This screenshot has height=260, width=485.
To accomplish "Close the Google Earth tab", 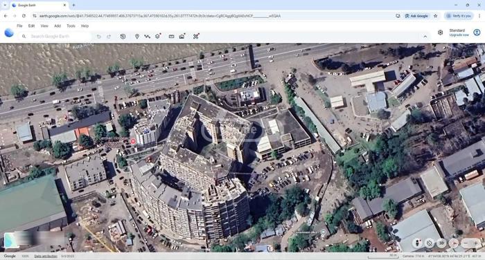I will pos(64,6).
